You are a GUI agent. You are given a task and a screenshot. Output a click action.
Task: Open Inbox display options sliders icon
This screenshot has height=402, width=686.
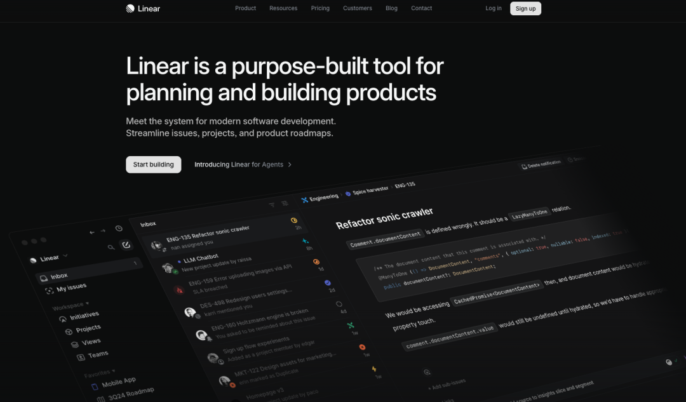[285, 203]
